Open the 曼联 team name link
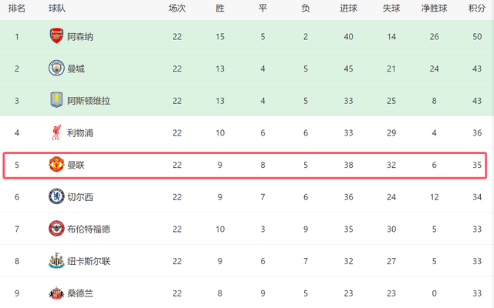The image size is (494, 308). point(76,165)
